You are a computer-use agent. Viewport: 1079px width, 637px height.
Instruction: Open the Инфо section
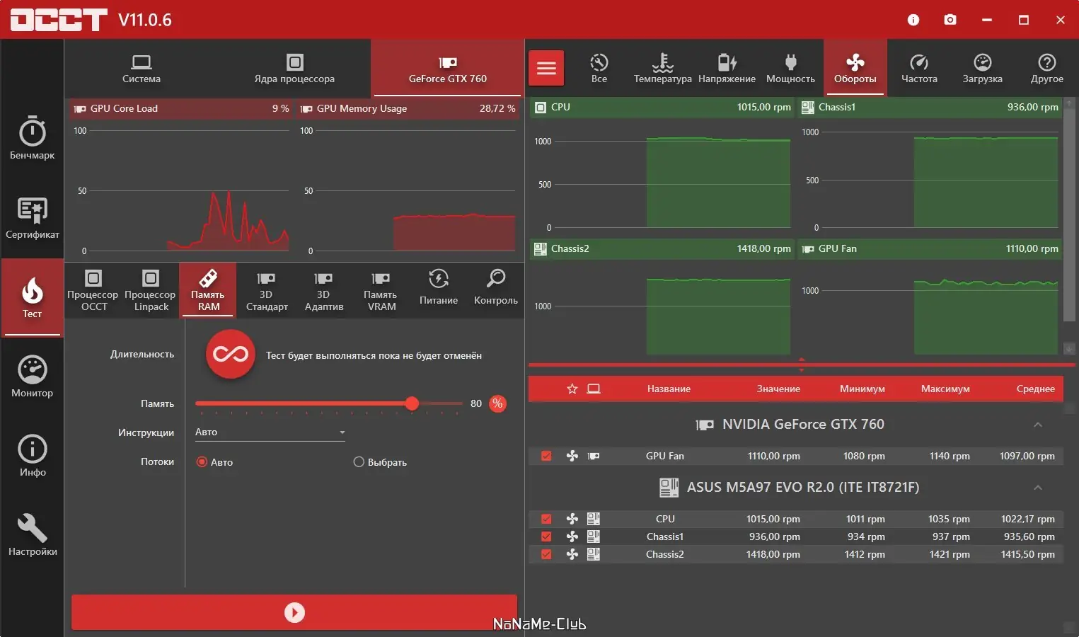tap(32, 456)
